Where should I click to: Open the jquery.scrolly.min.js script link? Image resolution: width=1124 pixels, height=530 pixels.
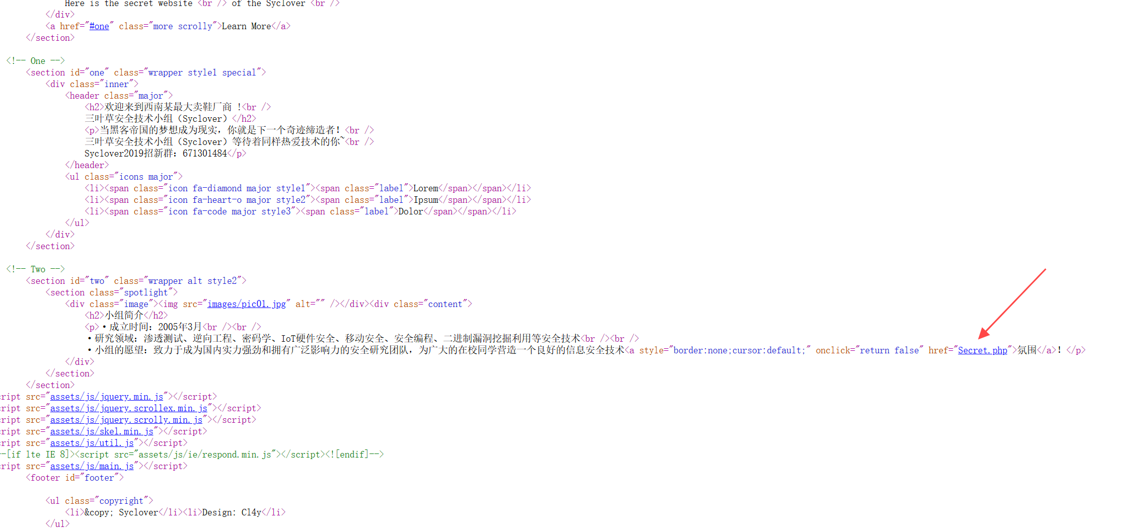[126, 420]
